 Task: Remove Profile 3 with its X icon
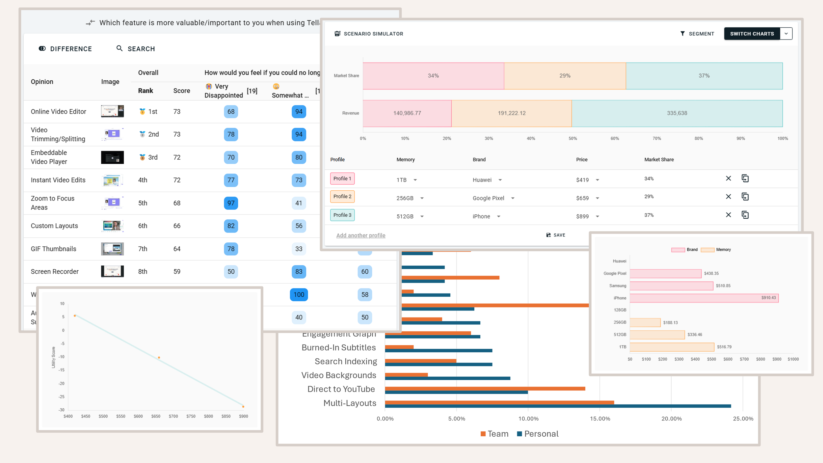pos(728,215)
